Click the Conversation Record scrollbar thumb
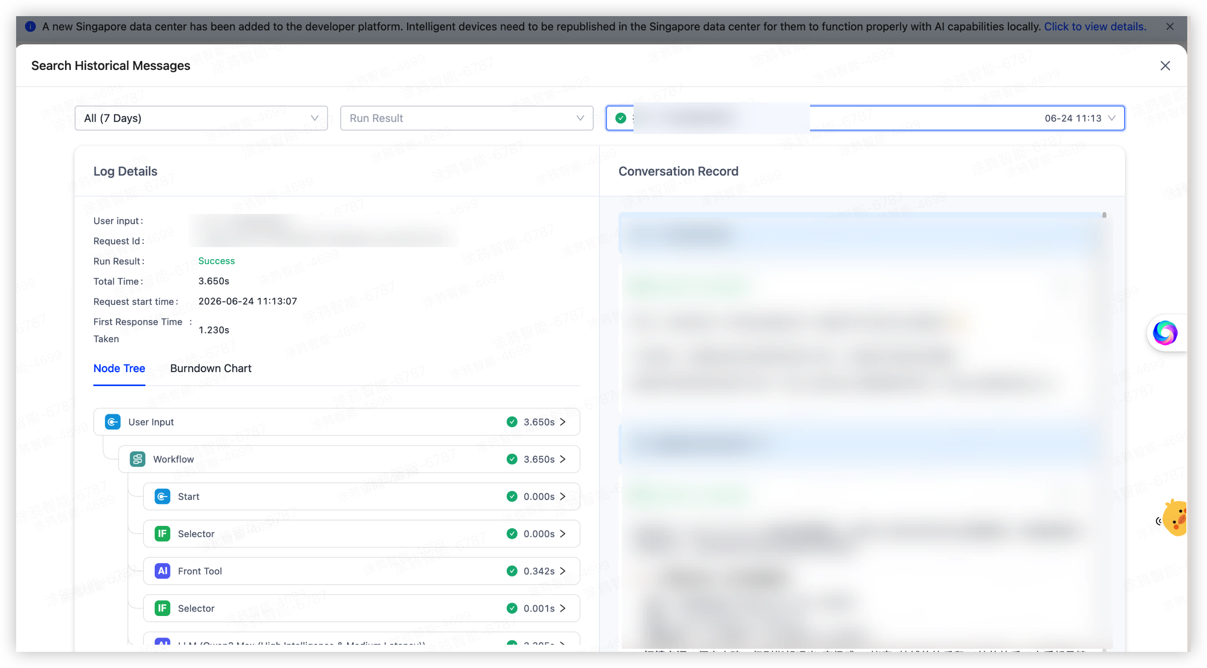The image size is (1207, 668). pyautogui.click(x=1104, y=216)
